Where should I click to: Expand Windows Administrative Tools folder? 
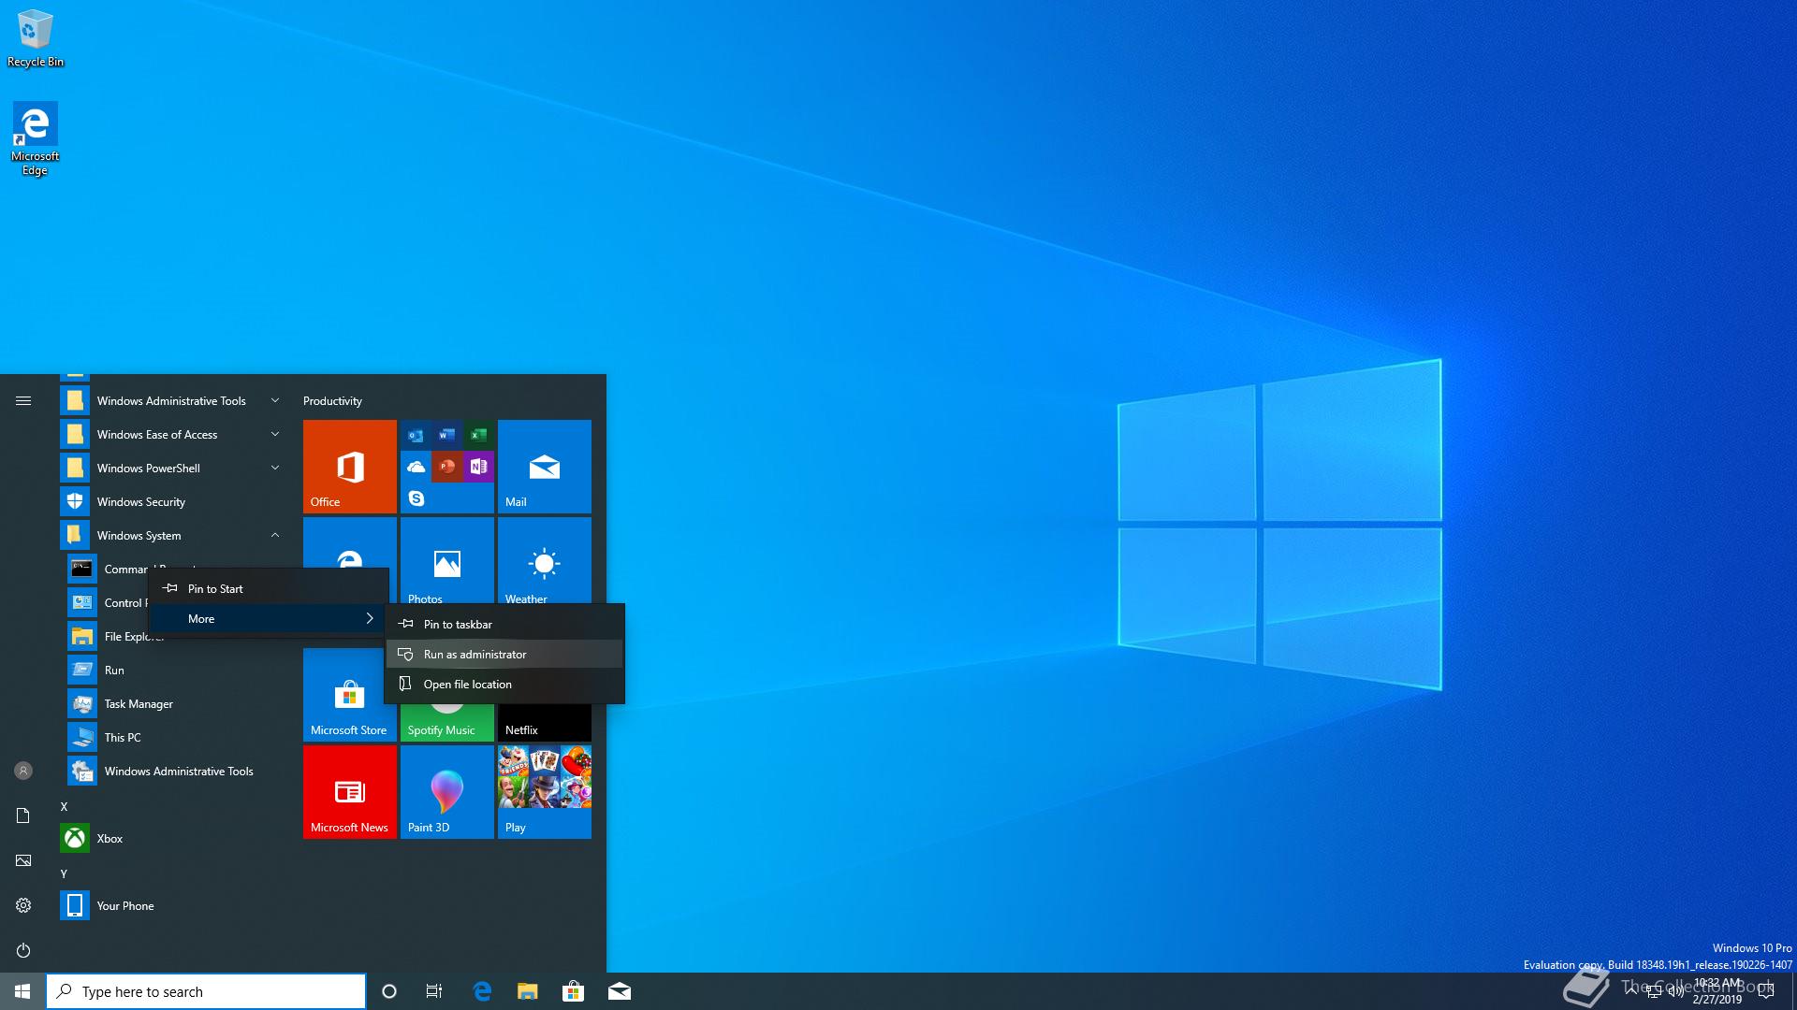pyautogui.click(x=171, y=401)
